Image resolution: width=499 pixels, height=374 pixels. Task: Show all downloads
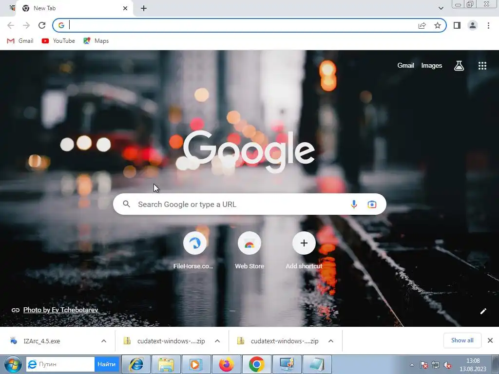click(462, 340)
